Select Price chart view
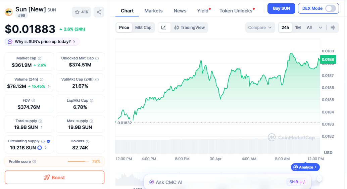This screenshot has width=347, height=189. point(124,28)
